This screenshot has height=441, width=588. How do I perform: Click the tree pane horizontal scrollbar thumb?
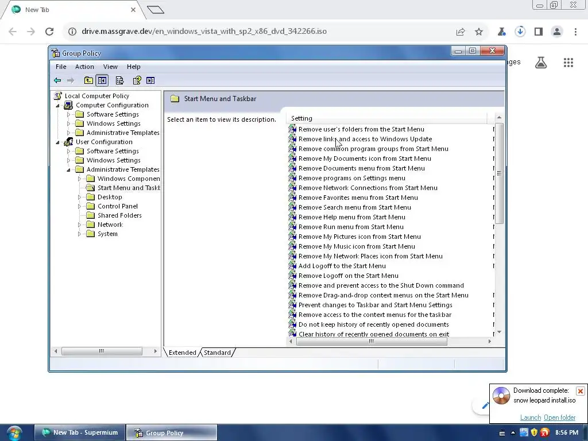click(102, 351)
